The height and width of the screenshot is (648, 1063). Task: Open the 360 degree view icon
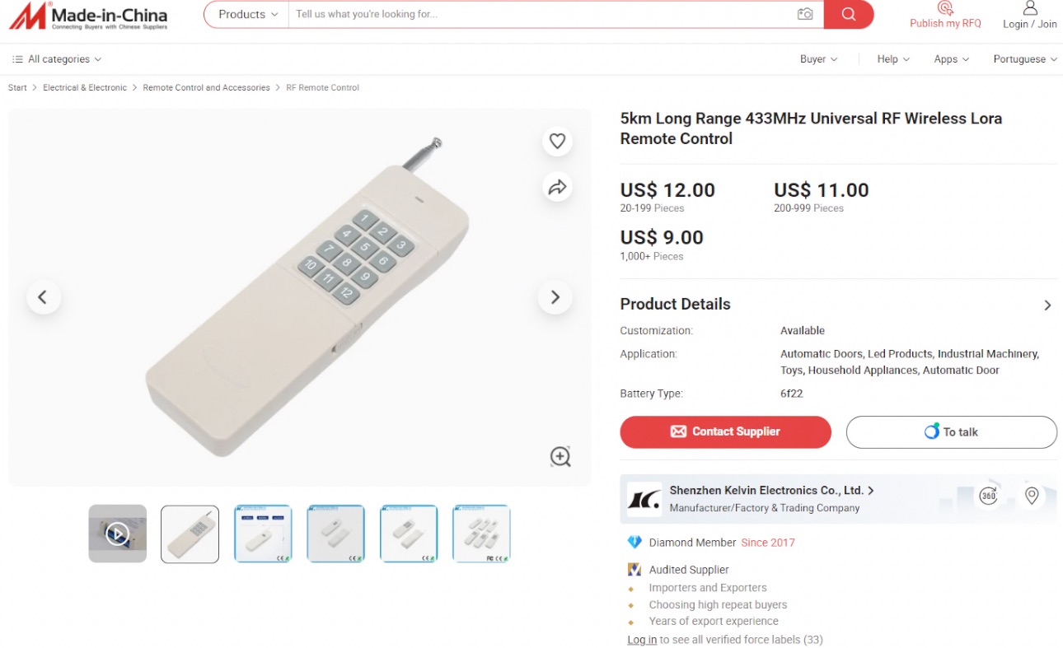point(988,496)
